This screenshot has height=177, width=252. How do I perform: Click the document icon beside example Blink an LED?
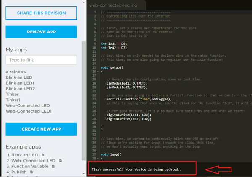pyautogui.click(x=43, y=155)
